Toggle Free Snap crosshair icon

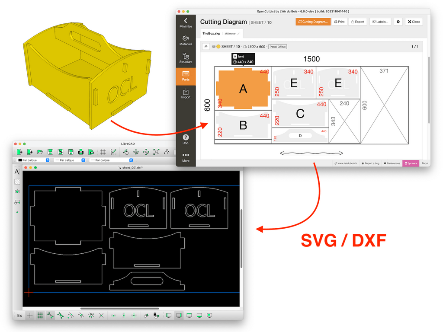tap(30, 315)
